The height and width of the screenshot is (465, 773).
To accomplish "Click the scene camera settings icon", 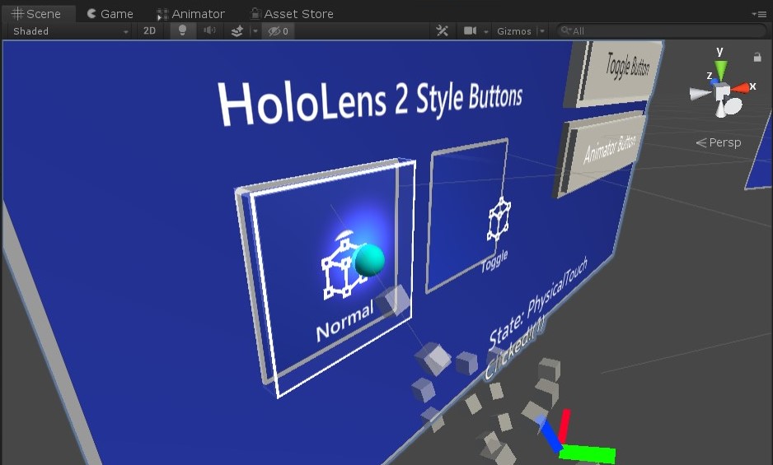I will coord(470,31).
